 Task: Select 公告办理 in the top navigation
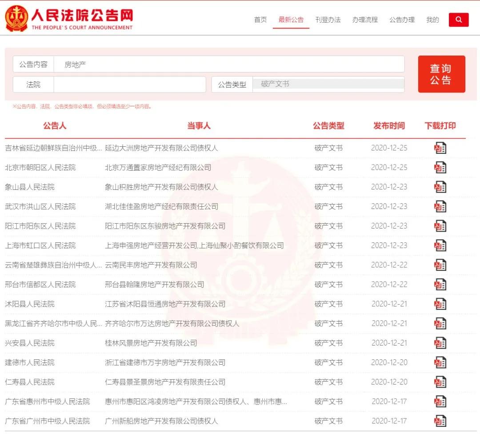(402, 20)
